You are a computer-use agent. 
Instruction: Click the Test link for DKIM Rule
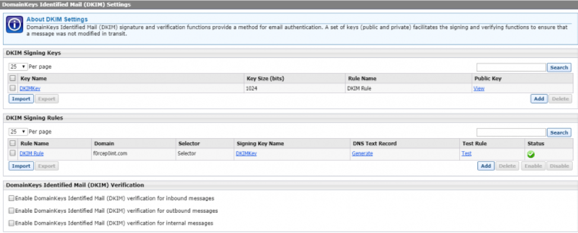466,154
